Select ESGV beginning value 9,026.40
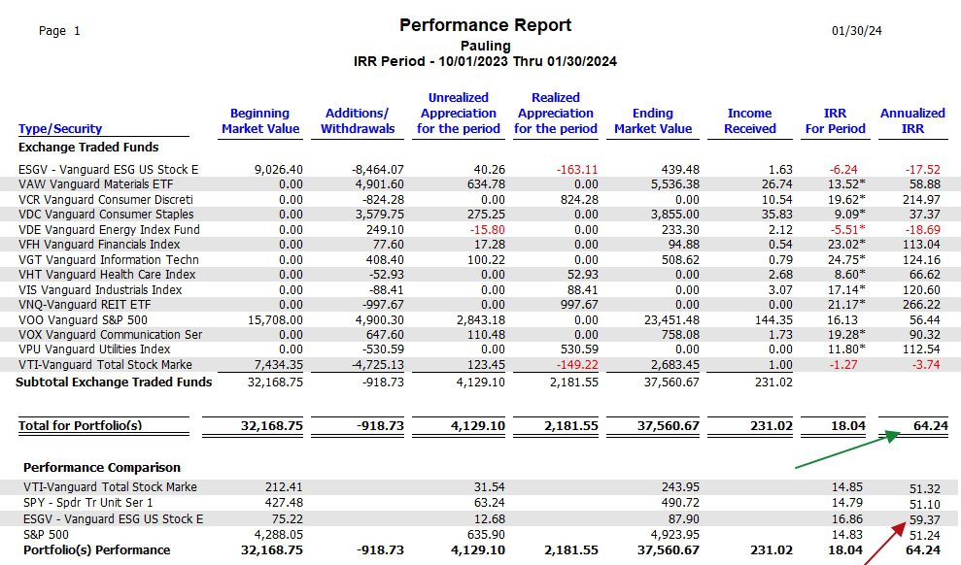Image resolution: width=961 pixels, height=565 pixels. tap(278, 170)
